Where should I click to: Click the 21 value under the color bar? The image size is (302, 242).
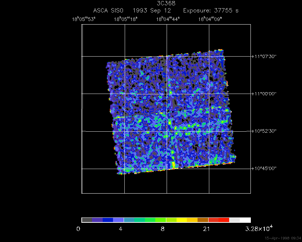(206, 229)
